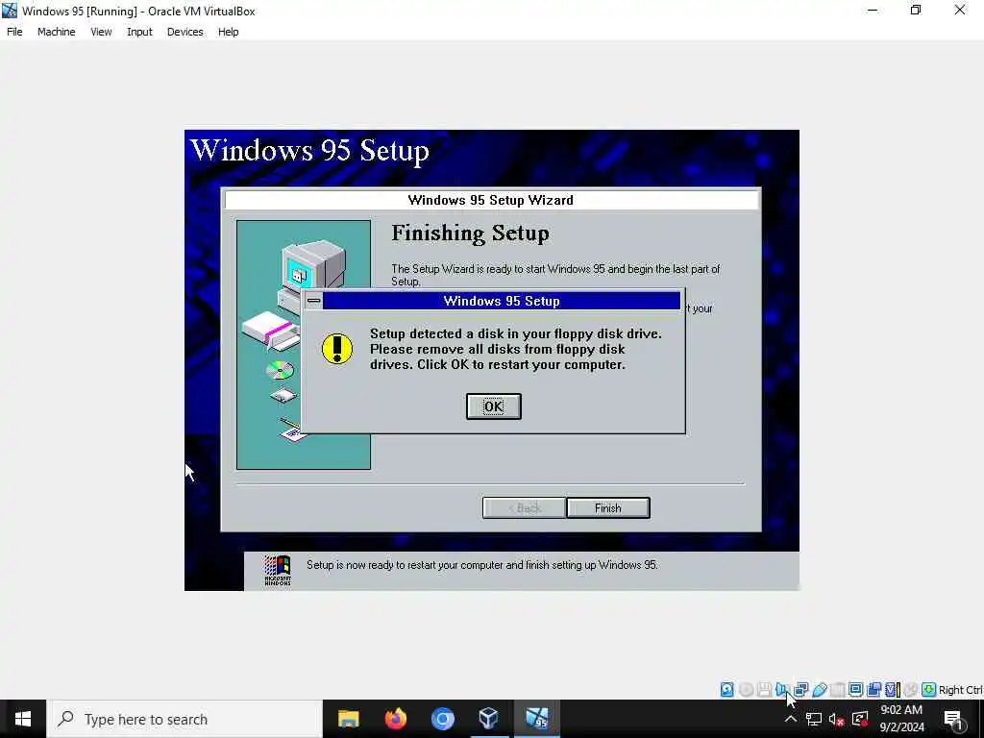Click the hard disk activity icon in VirtualBox status bar

point(726,690)
